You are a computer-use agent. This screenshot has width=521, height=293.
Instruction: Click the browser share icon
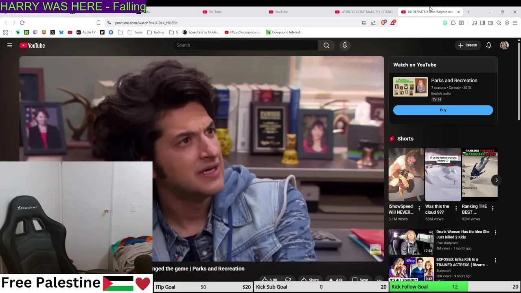(373, 23)
